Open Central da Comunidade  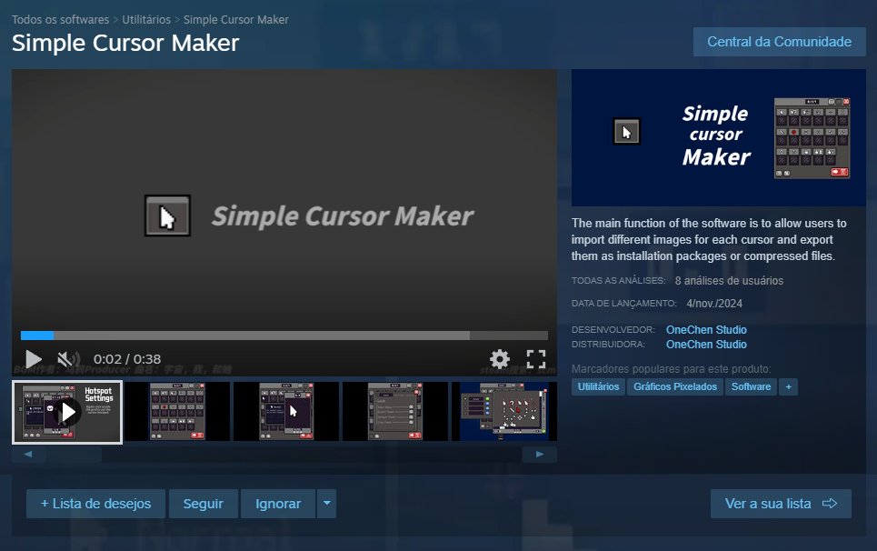pos(779,42)
